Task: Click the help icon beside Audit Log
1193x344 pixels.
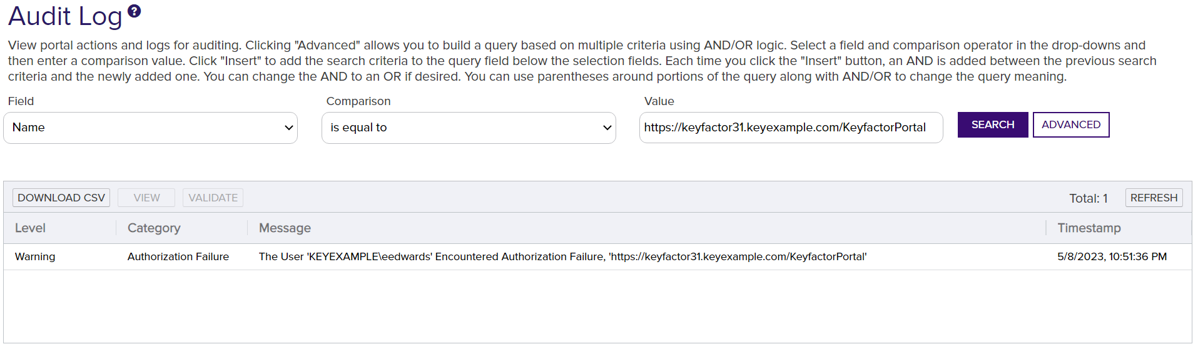Action: tap(135, 11)
